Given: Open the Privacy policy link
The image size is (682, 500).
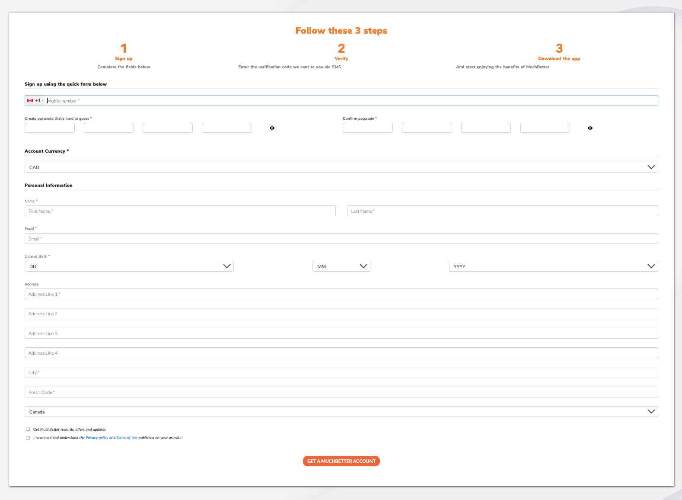Looking at the screenshot, I should point(97,438).
